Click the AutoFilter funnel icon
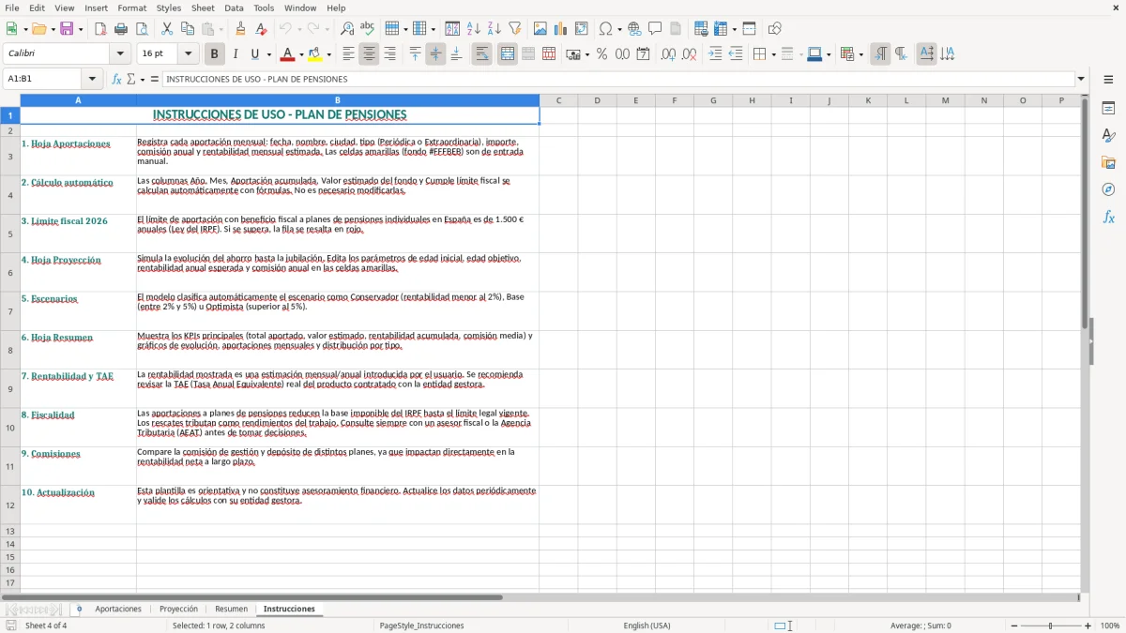The height and width of the screenshot is (633, 1126). click(514, 29)
